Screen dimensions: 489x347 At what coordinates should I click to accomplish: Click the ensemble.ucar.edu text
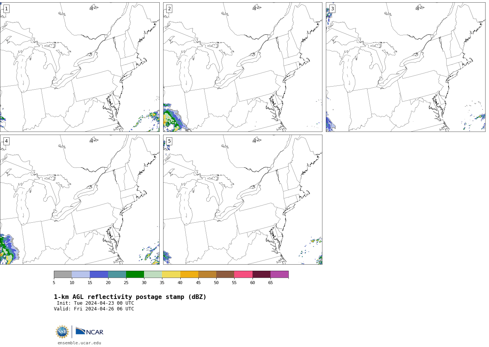(x=79, y=343)
